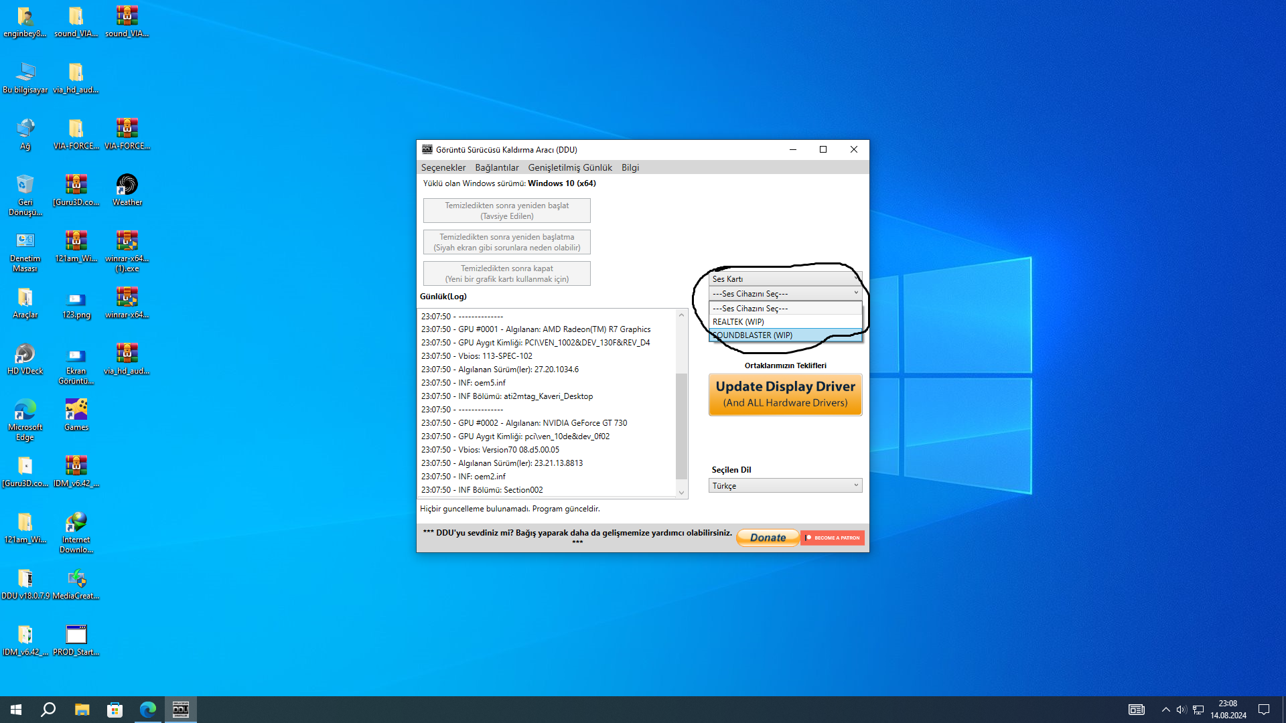Click the Become a Patron button

point(832,538)
